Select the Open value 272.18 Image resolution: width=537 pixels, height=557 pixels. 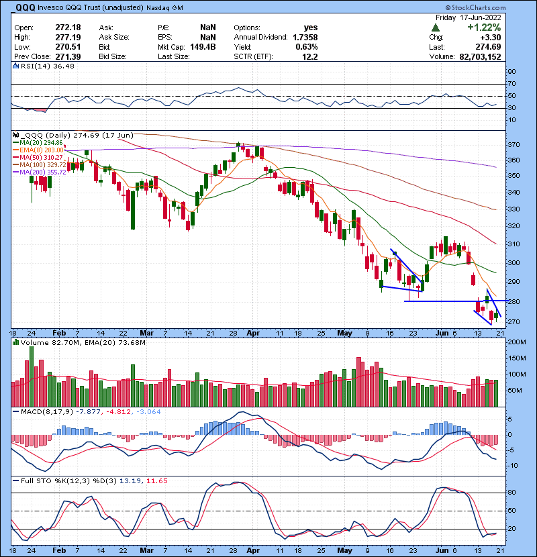click(68, 28)
